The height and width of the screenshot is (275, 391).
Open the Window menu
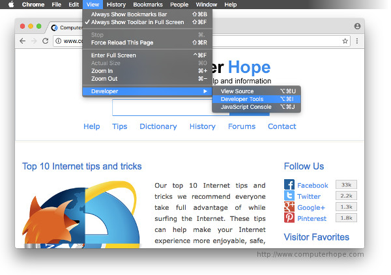tap(207, 5)
